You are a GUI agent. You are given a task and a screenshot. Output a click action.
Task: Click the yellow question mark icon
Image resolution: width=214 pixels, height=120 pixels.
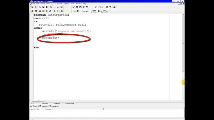[x=58, y=11]
